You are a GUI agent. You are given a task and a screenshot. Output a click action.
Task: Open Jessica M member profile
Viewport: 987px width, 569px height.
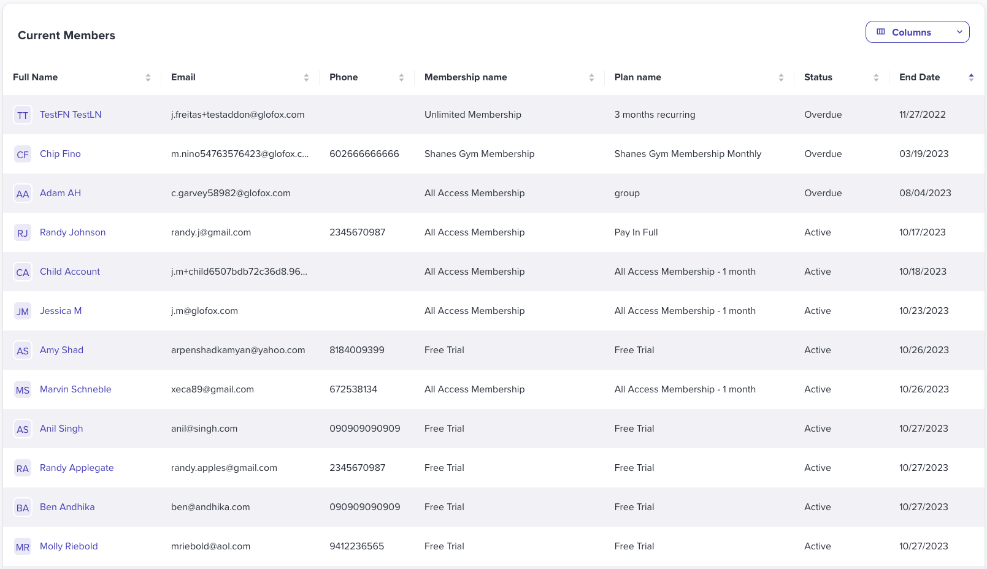point(61,311)
